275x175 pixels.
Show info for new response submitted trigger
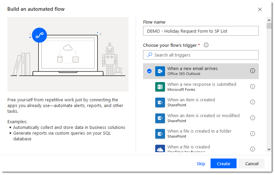point(252,86)
